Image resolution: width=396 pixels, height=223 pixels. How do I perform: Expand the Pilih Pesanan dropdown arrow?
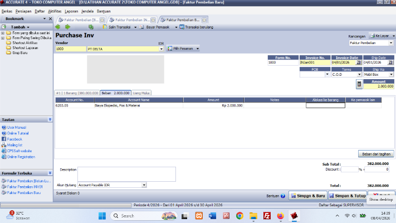[x=198, y=49]
